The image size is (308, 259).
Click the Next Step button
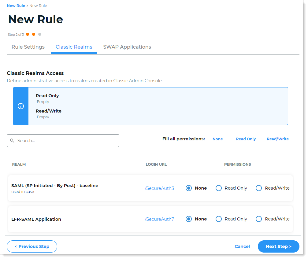(x=278, y=246)
